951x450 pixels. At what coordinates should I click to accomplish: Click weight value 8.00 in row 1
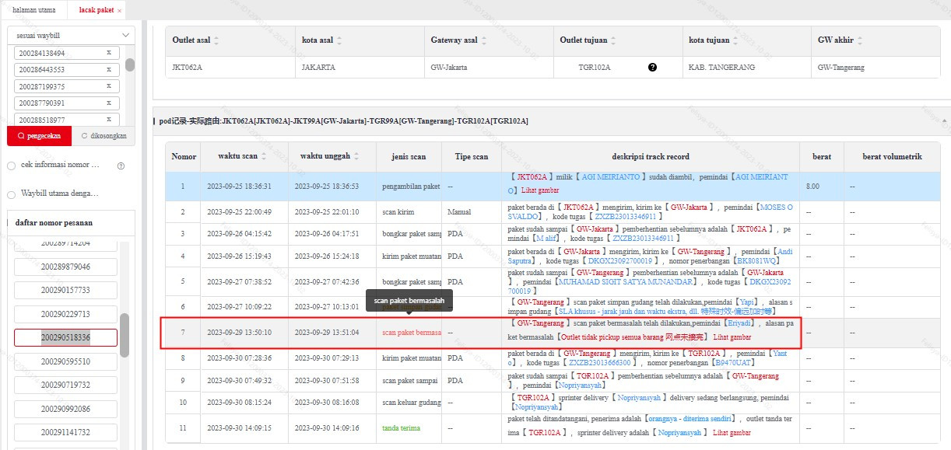click(812, 187)
